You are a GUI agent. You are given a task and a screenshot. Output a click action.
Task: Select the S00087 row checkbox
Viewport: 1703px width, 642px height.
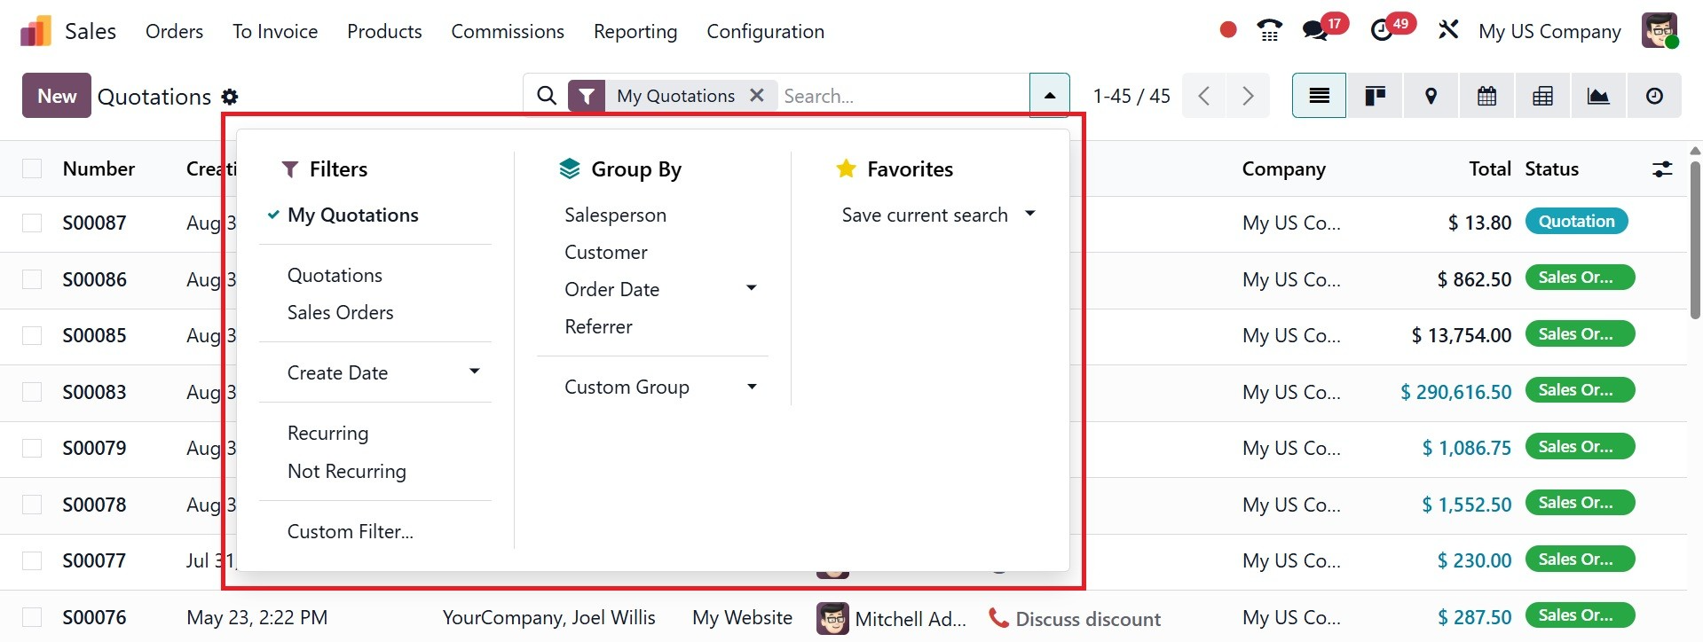pyautogui.click(x=32, y=223)
